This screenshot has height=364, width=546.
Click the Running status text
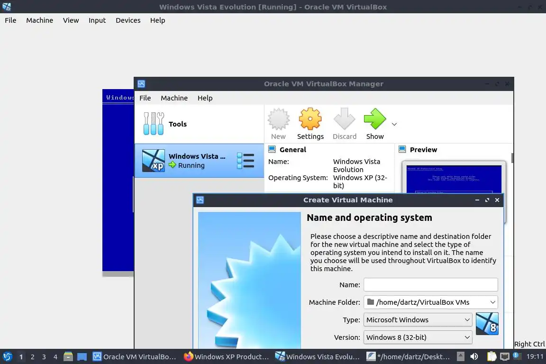pos(191,165)
